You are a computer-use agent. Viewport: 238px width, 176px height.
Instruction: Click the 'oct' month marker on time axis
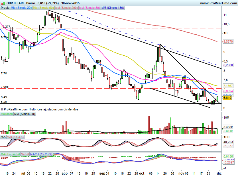coord(142,173)
